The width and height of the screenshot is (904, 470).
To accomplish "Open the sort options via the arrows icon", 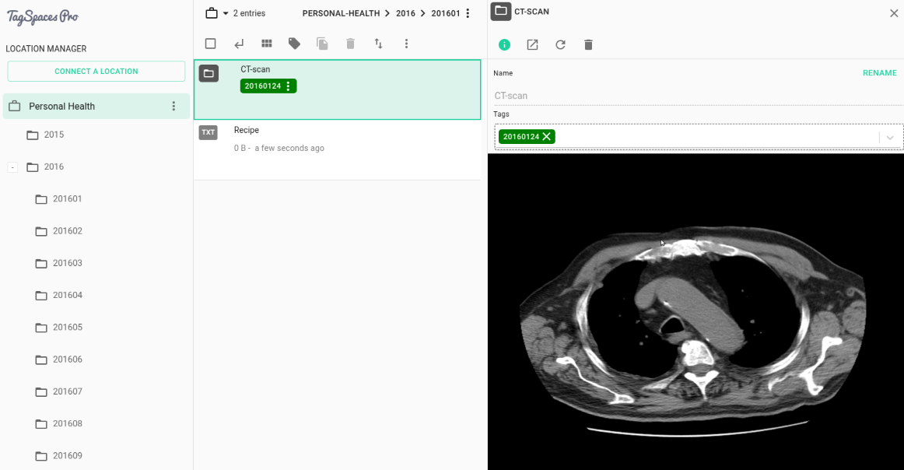I will click(x=378, y=44).
